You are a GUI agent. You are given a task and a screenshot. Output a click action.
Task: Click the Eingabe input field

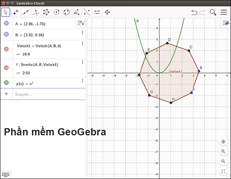[x=49, y=94]
